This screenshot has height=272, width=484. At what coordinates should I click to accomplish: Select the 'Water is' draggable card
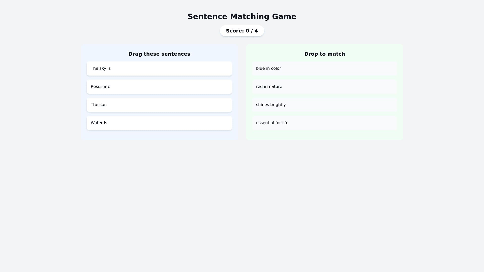159,123
